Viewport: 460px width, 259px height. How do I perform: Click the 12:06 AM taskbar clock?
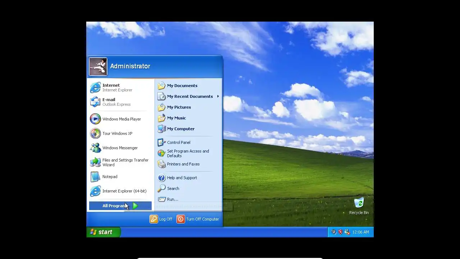coord(360,232)
